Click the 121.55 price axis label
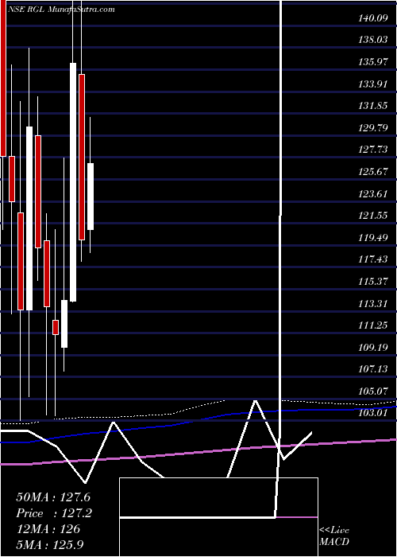 (373, 216)
